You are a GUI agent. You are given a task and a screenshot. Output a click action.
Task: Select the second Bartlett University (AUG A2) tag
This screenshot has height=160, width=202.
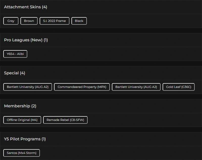coord(136,87)
